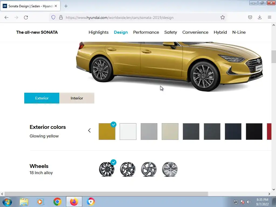
Task: Select the red exterior color swatch
Action: (269, 132)
